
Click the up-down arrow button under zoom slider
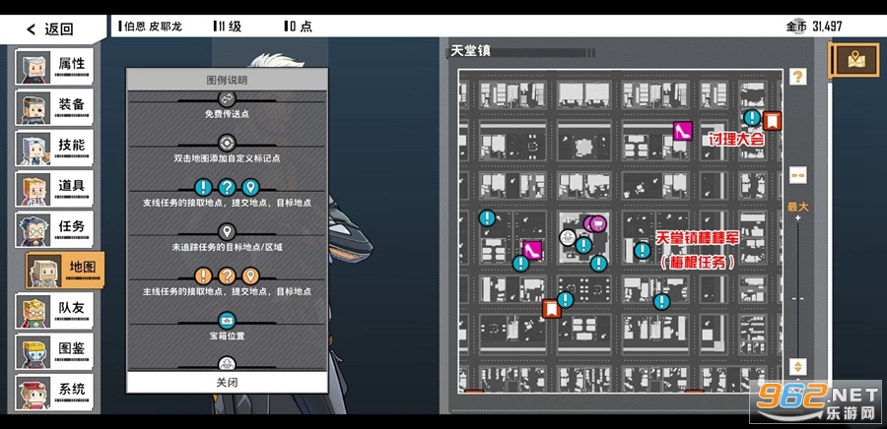tap(797, 366)
